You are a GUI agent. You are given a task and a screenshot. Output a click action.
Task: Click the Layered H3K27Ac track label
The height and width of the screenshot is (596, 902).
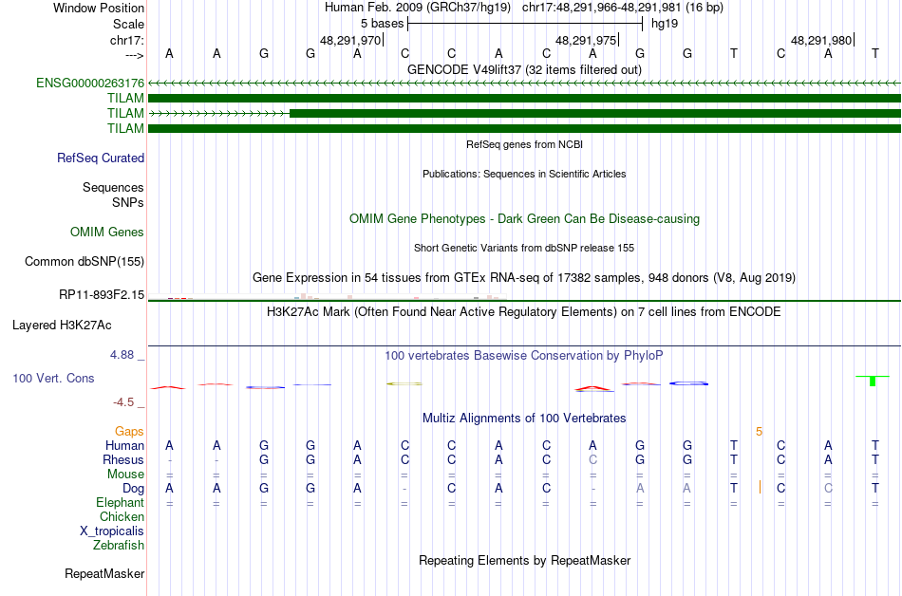(62, 326)
